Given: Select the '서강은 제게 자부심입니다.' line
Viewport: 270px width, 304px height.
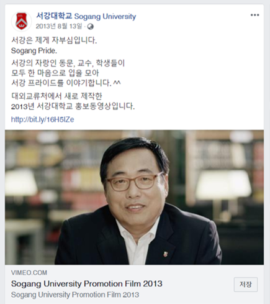Looking at the screenshot, I should (x=54, y=40).
